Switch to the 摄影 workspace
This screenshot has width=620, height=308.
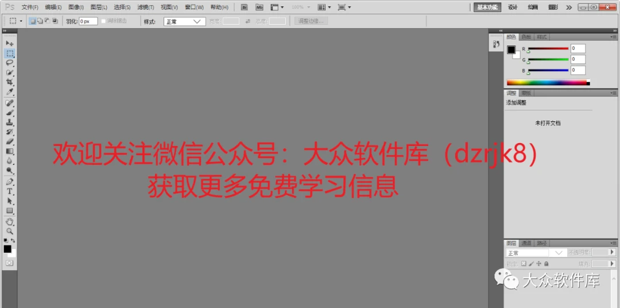(553, 7)
